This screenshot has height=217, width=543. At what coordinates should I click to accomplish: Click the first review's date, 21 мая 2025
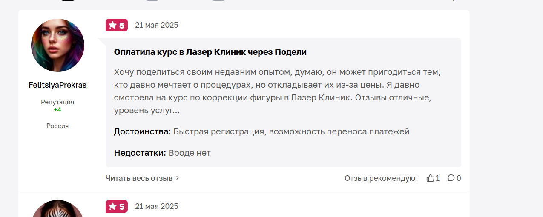157,25
